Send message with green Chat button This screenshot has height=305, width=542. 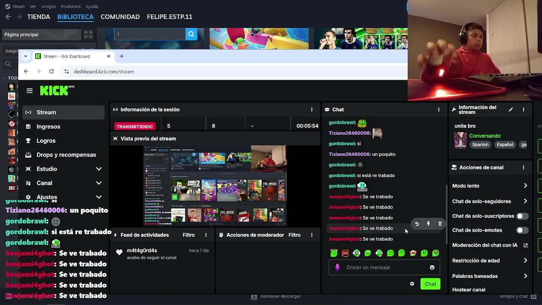click(x=430, y=284)
